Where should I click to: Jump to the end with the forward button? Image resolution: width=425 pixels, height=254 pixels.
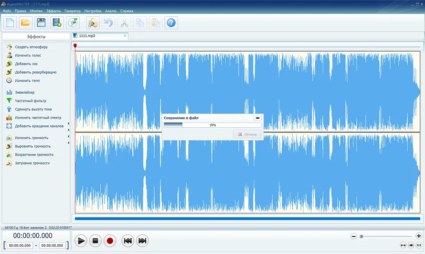coord(142,241)
